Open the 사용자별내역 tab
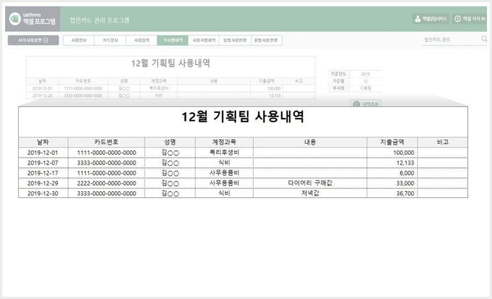This screenshot has height=299, width=492. 203,40
